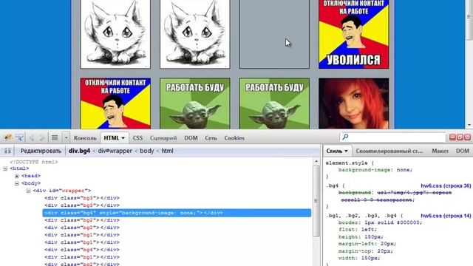Click the HTML panel vertical scrollbar
This screenshot has height=266, width=473.
pyautogui.click(x=316, y=201)
